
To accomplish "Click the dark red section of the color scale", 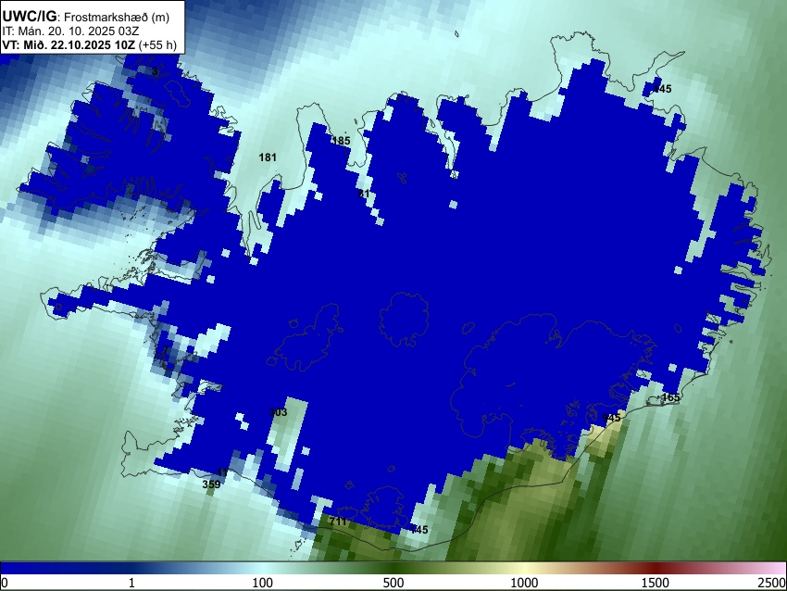I will pos(656,569).
